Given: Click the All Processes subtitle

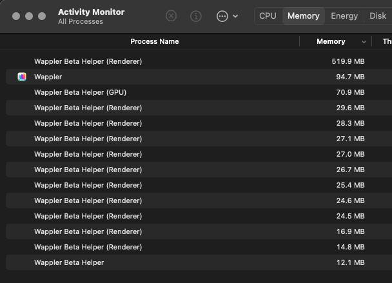Looking at the screenshot, I should click(x=81, y=21).
